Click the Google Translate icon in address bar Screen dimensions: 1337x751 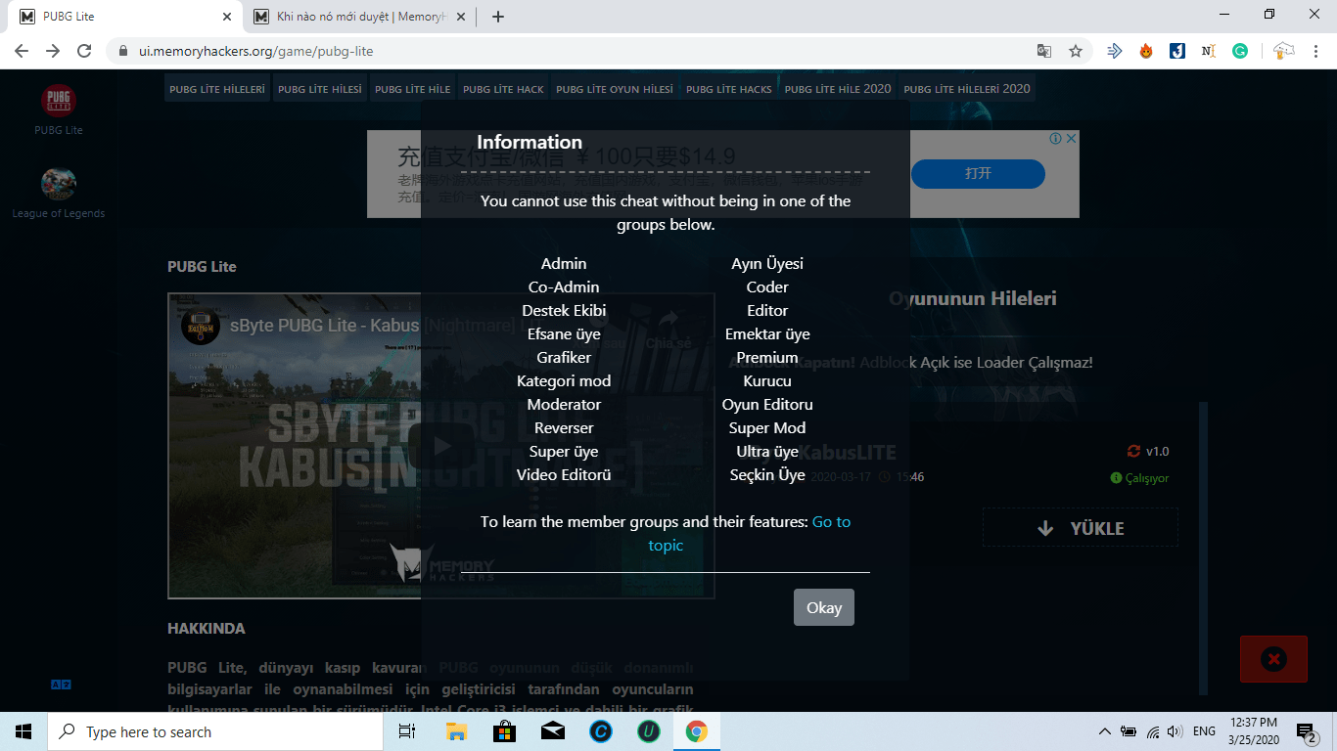click(1044, 51)
